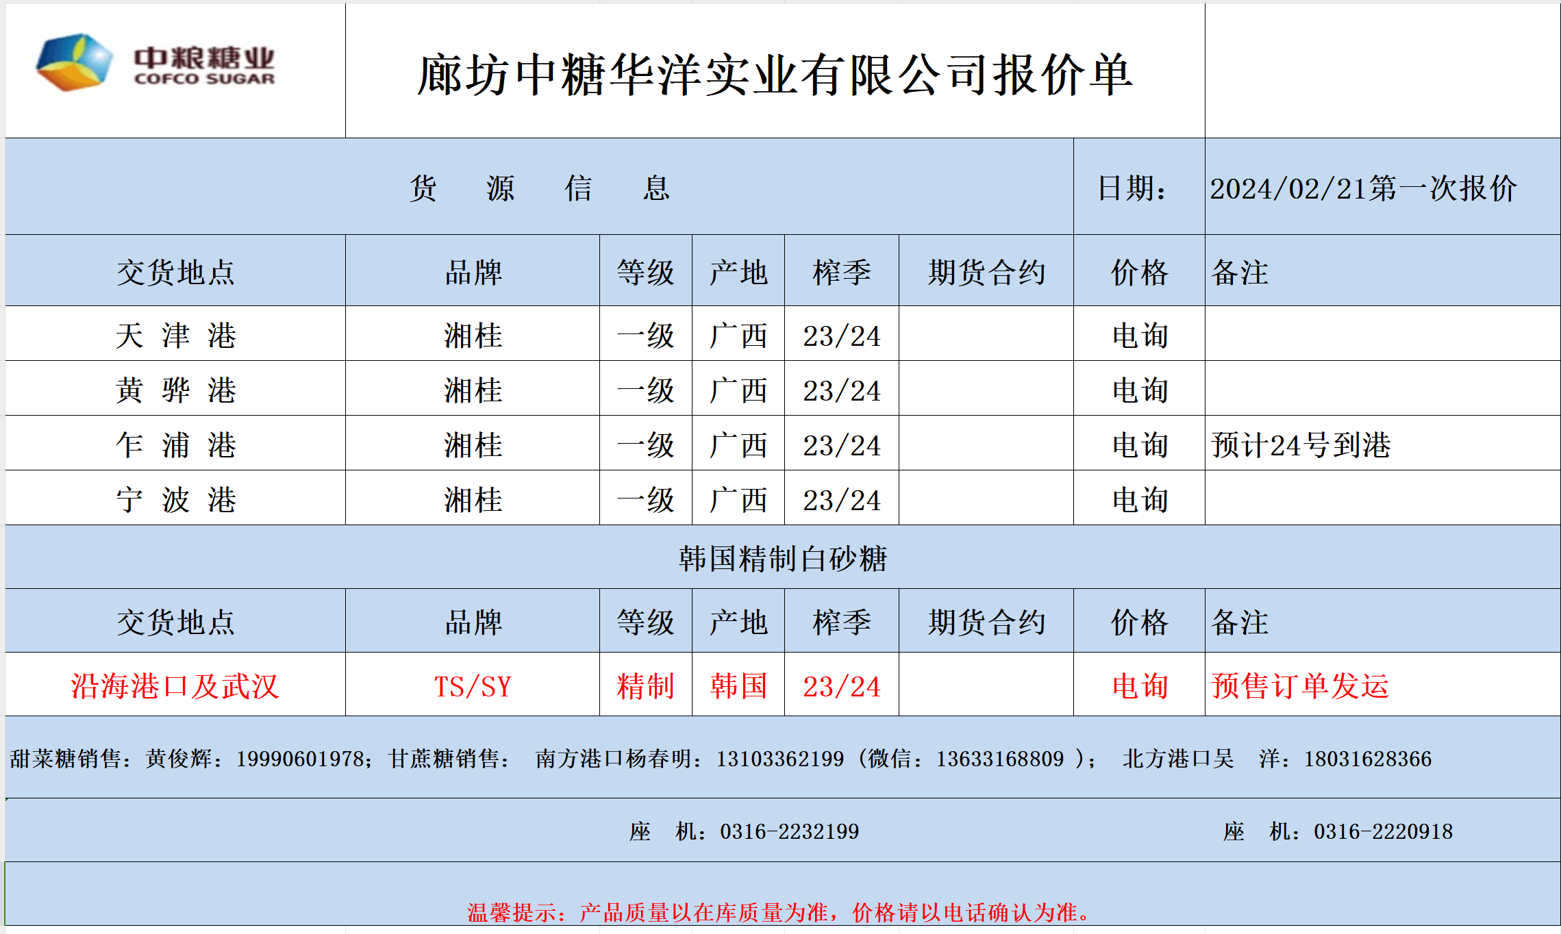Select the 货源信息 header cell
Viewport: 1561px width, 934px height.
click(x=539, y=188)
